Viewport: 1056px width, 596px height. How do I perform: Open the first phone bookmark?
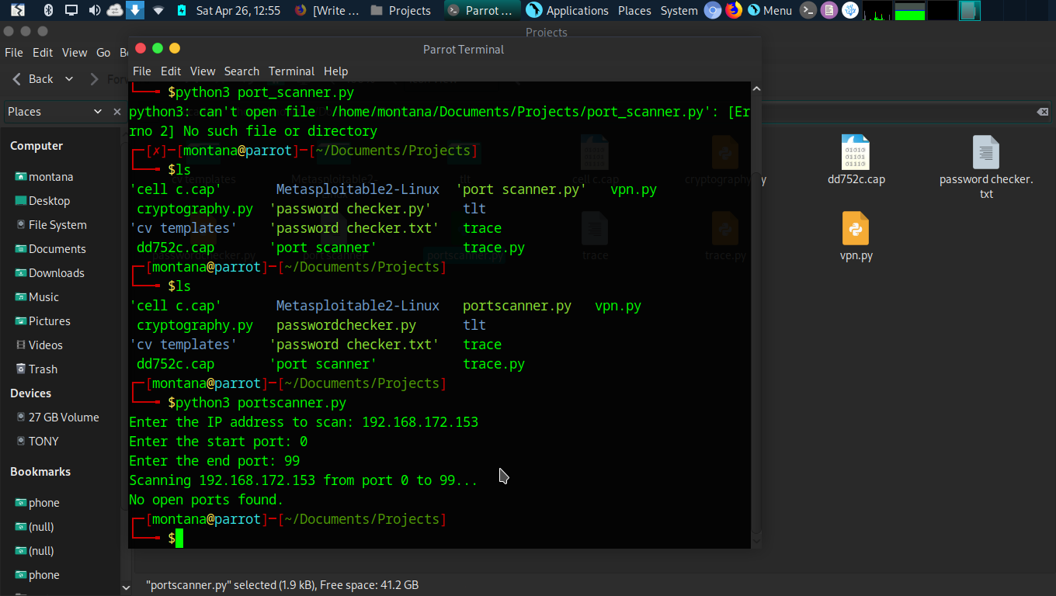[x=37, y=502]
